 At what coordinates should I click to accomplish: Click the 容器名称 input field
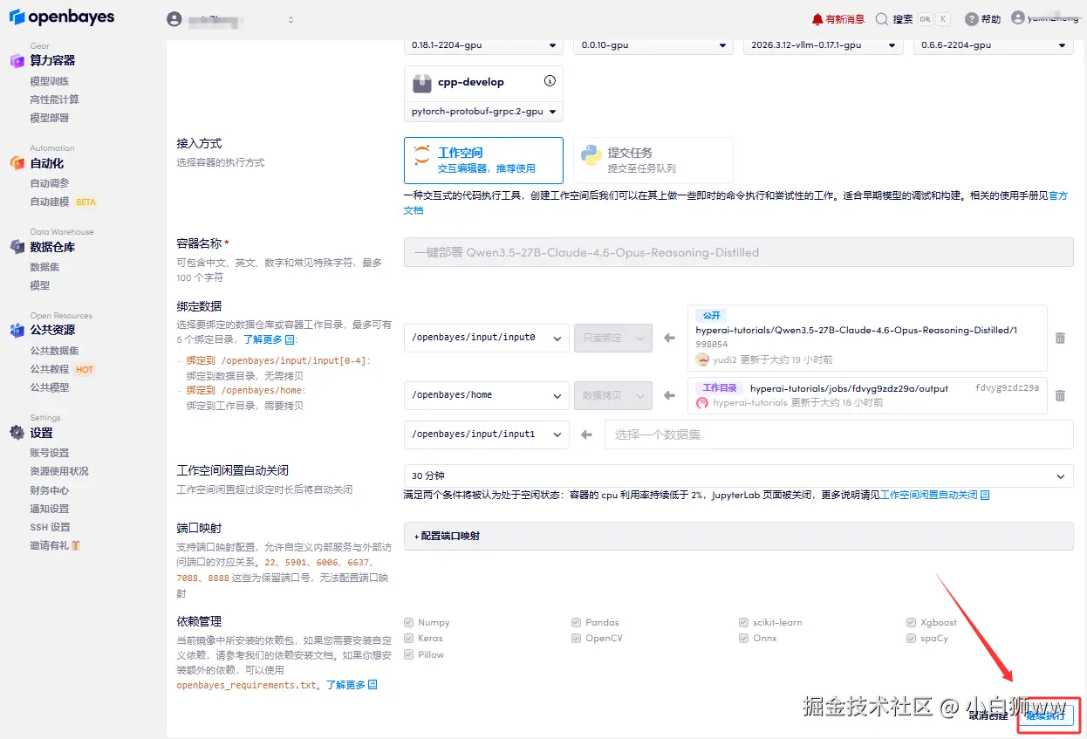(x=738, y=252)
